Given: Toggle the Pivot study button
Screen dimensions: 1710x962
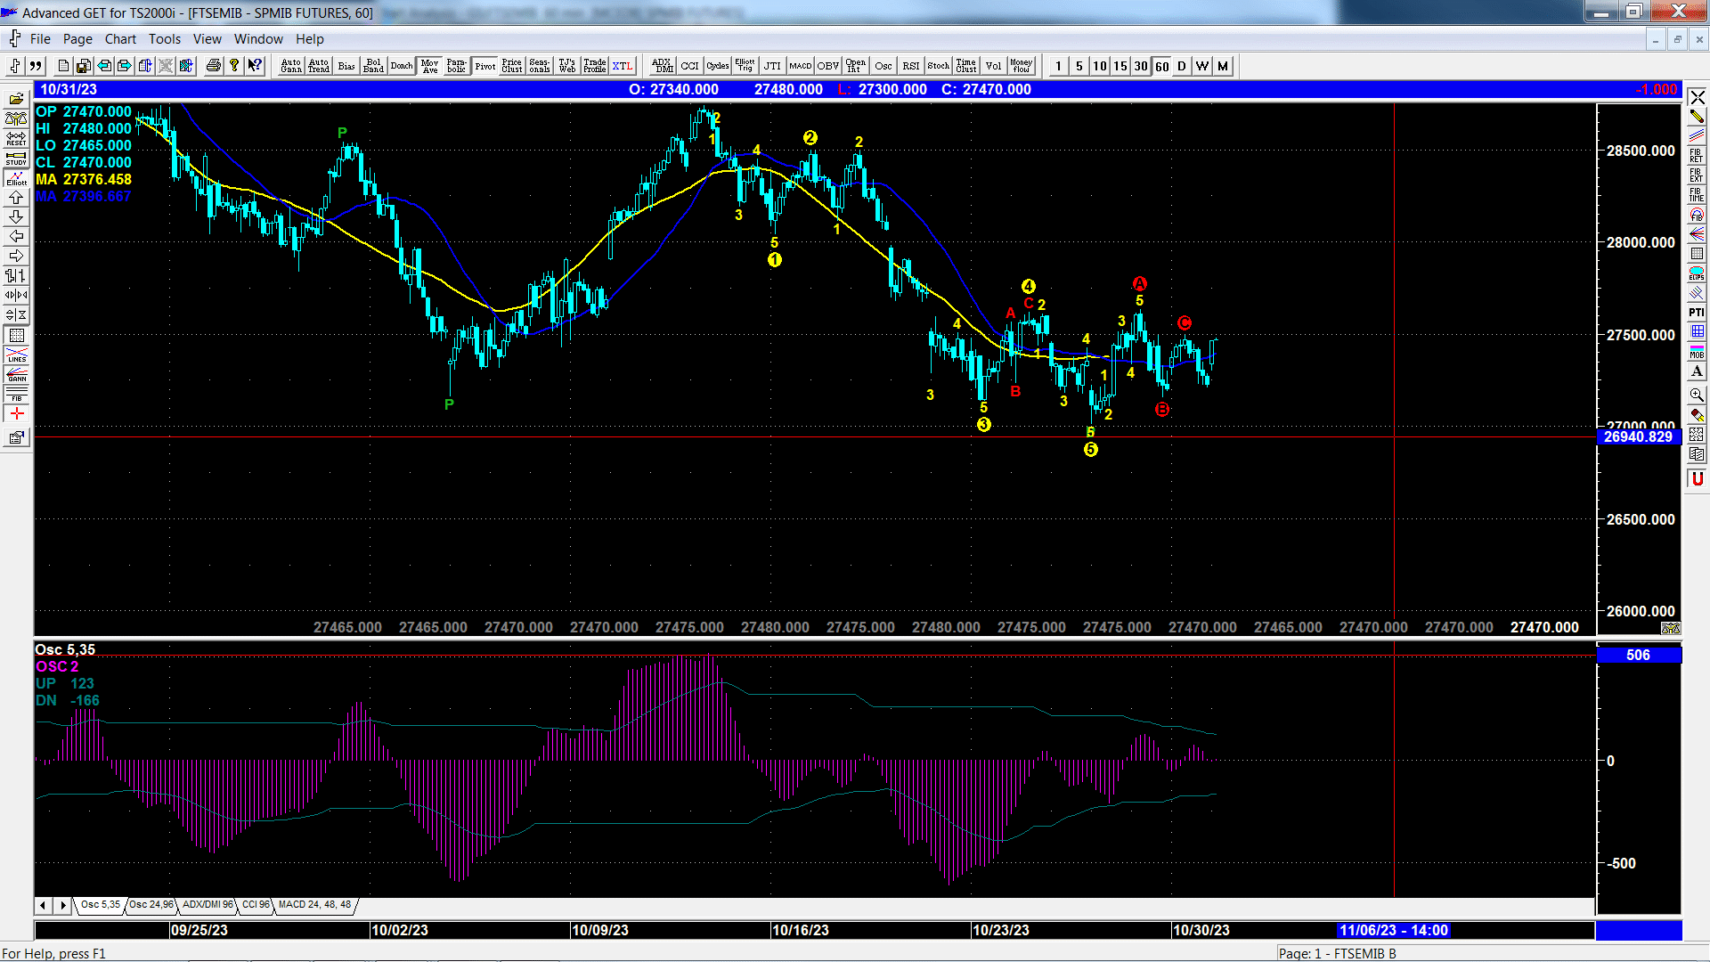Looking at the screenshot, I should (484, 66).
